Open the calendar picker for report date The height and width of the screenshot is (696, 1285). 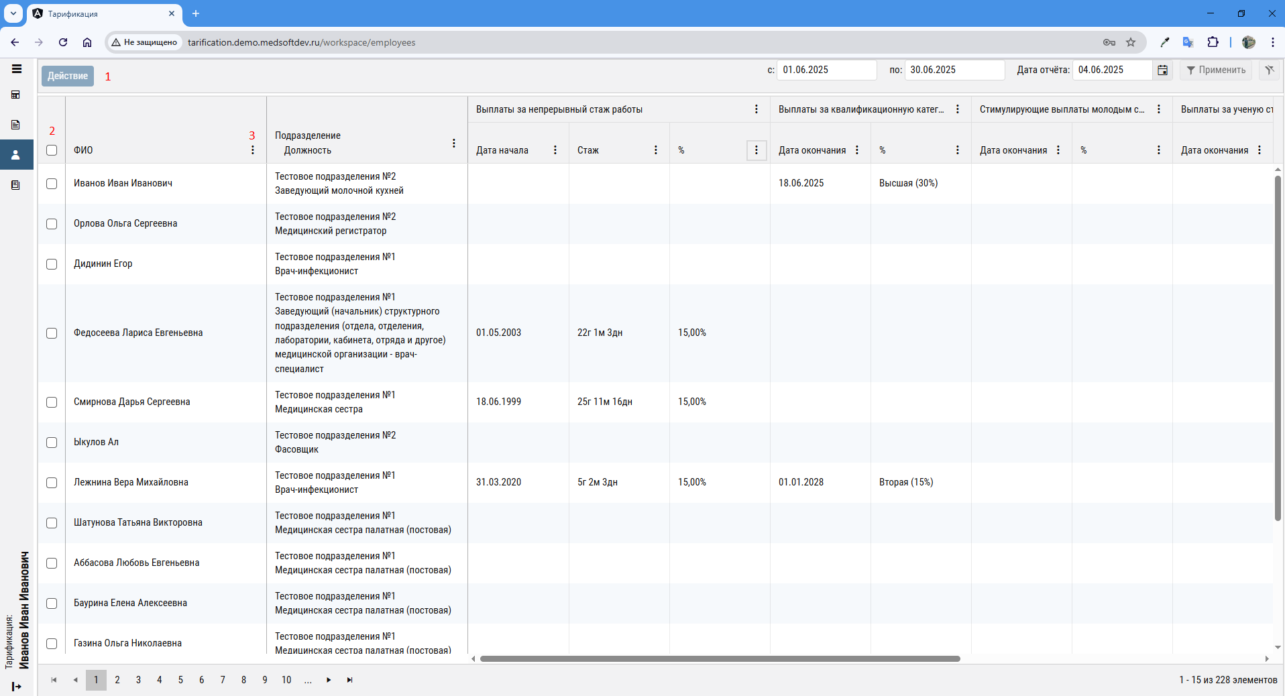tap(1162, 70)
